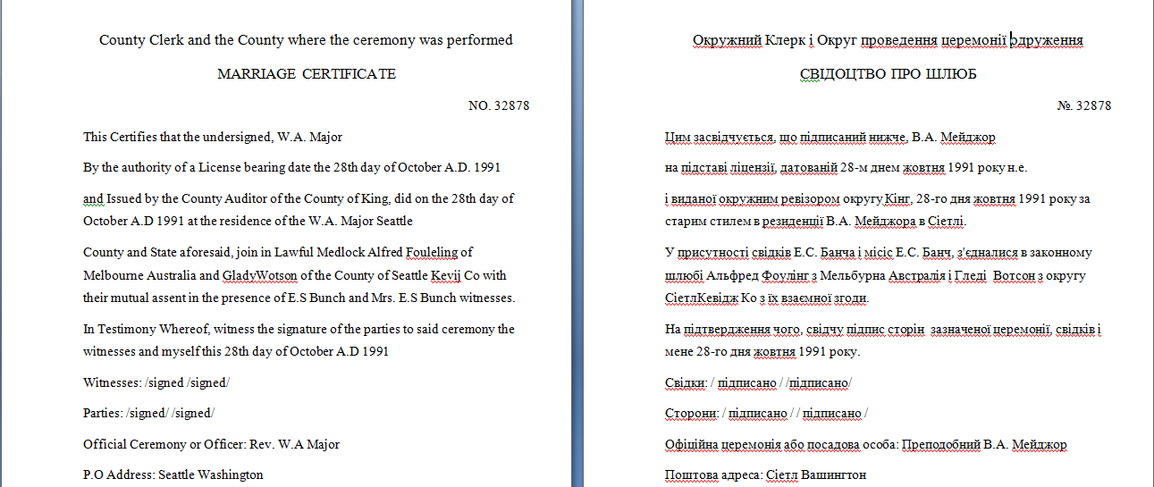Viewport: 1154px width, 487px height.
Task: Click the line 'У присутності свідків Е.С. Банча'
Action: 879,252
